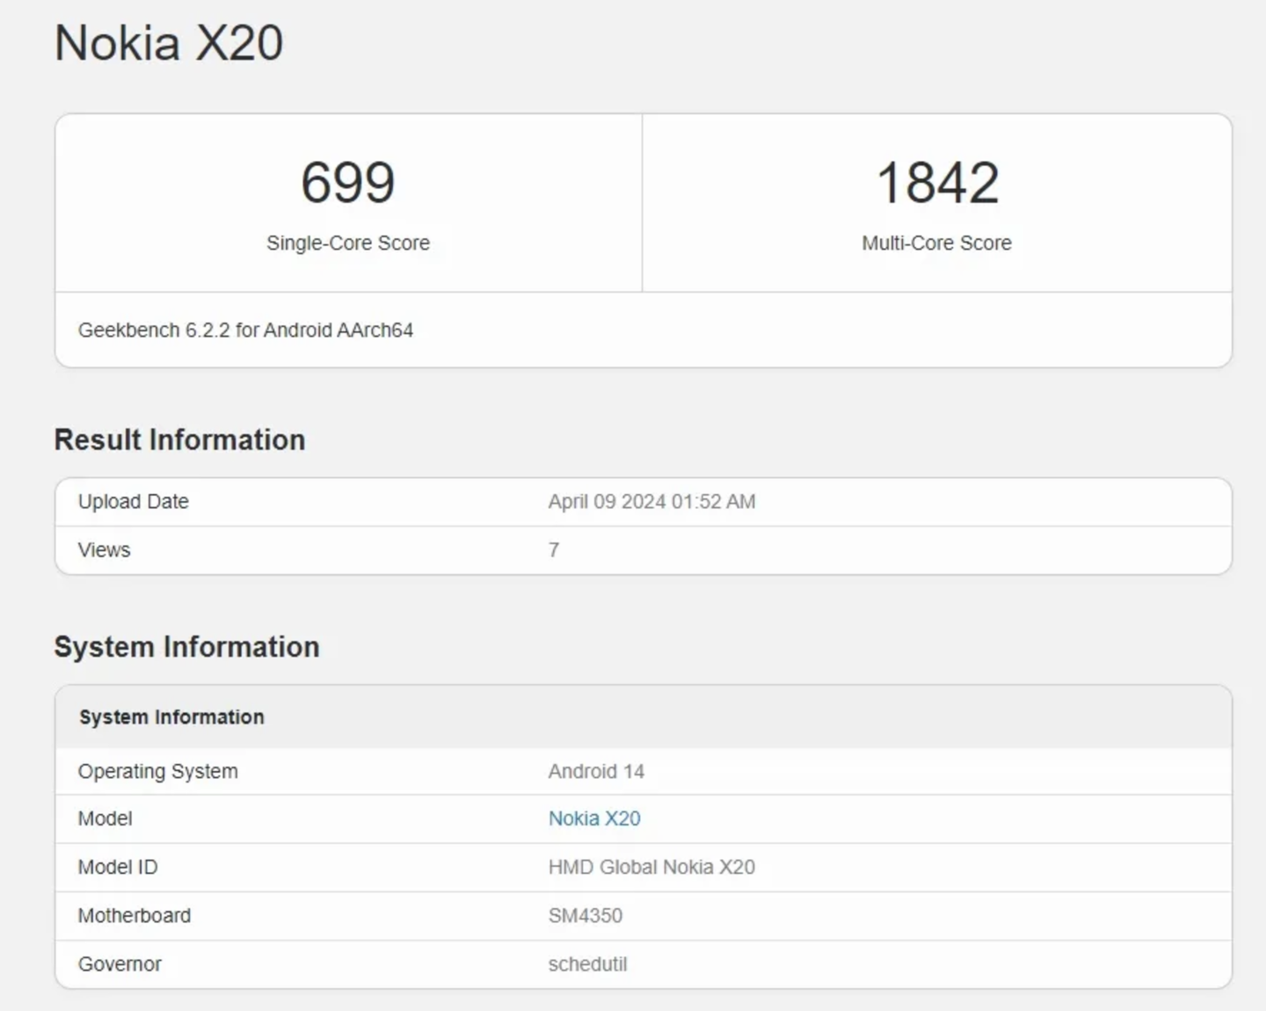Click the large System Information section heading
The image size is (1266, 1011).
pos(186,647)
